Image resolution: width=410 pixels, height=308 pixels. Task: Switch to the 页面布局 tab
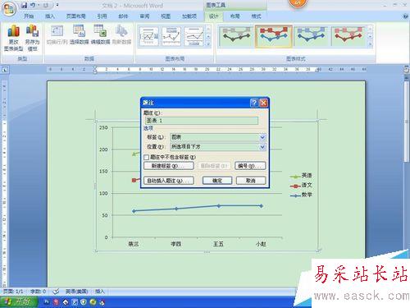pyautogui.click(x=76, y=16)
